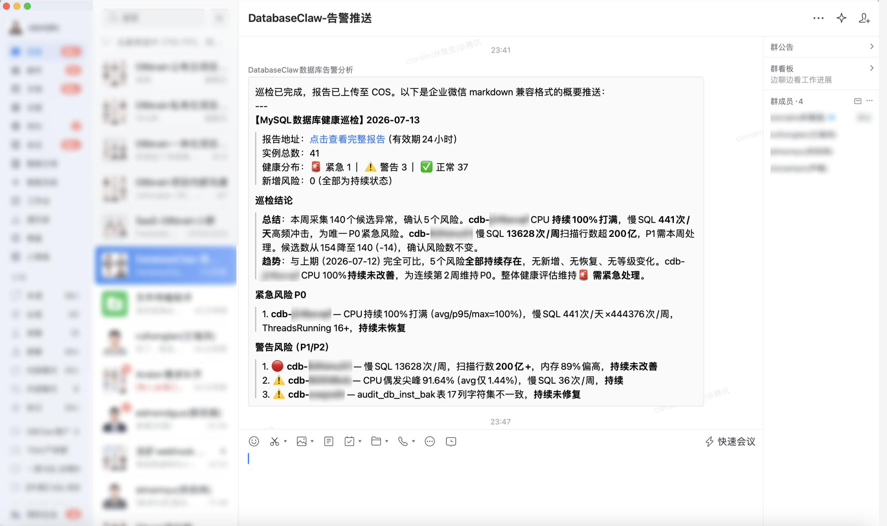Click the CPU 偶发尖峰 91.64% warning line
The height and width of the screenshot is (526, 887).
tap(443, 380)
